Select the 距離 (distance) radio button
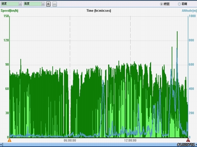 (179, 4)
